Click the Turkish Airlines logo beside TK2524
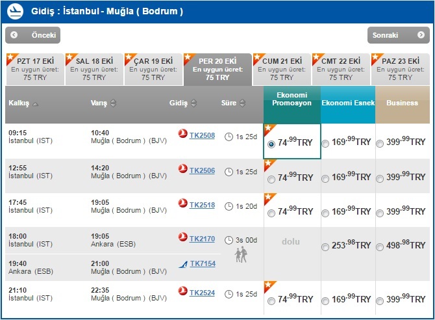 tap(182, 293)
